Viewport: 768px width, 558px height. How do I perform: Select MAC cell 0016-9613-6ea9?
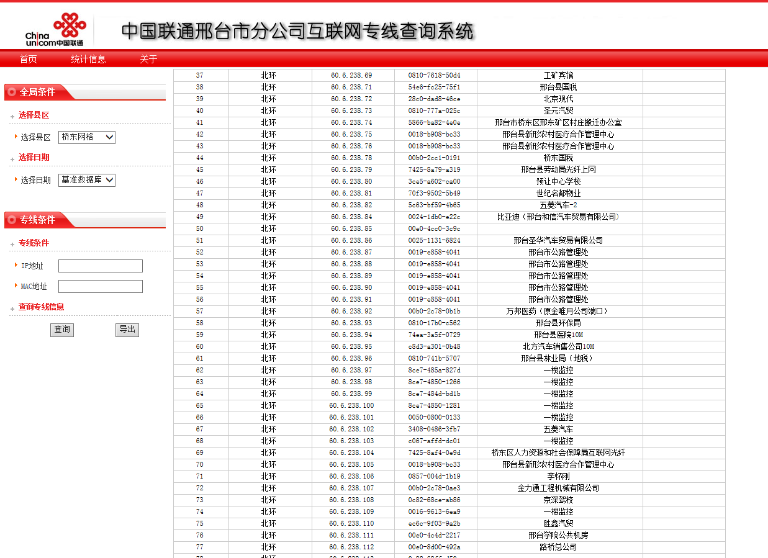click(435, 511)
